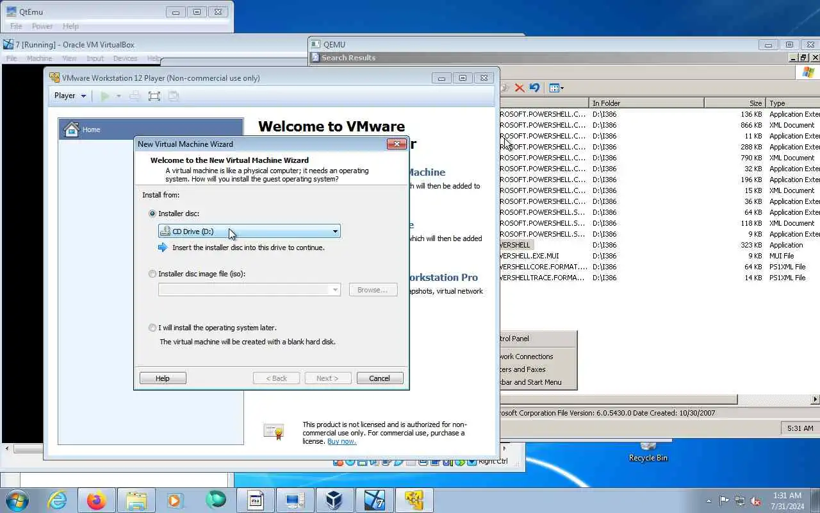Expand Views dropdown arrow in Search Results
Viewport: 820px width, 513px height.
pyautogui.click(x=562, y=88)
